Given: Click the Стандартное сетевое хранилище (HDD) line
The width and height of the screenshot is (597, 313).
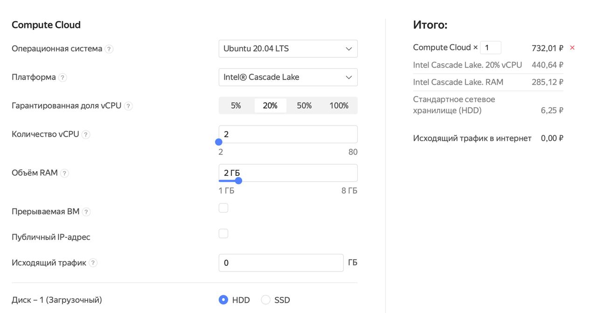Looking at the screenshot, I should coord(454,105).
